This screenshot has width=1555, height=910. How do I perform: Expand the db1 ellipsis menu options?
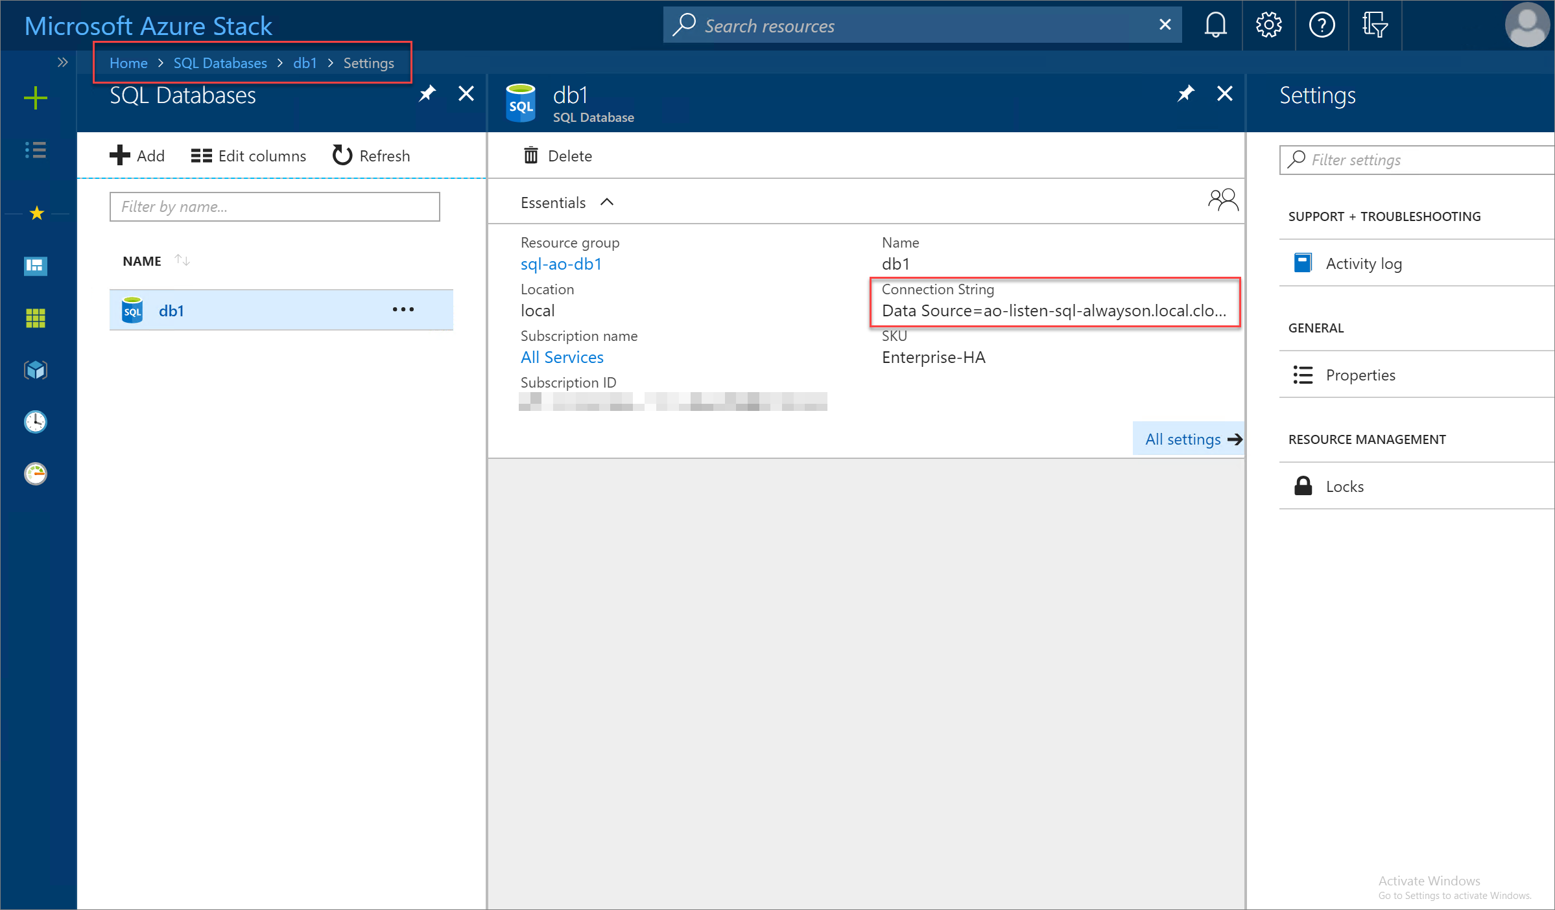pos(401,310)
